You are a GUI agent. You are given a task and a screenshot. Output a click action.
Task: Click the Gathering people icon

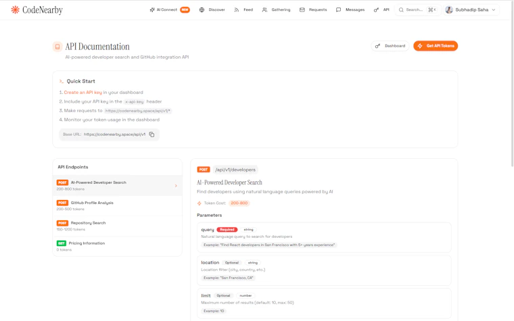pyautogui.click(x=264, y=10)
